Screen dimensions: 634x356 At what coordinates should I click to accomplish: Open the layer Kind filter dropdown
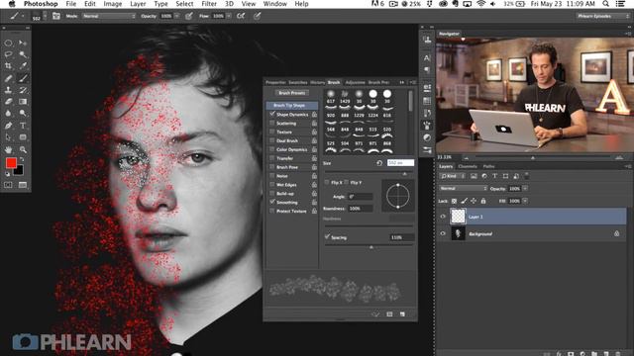pos(453,176)
